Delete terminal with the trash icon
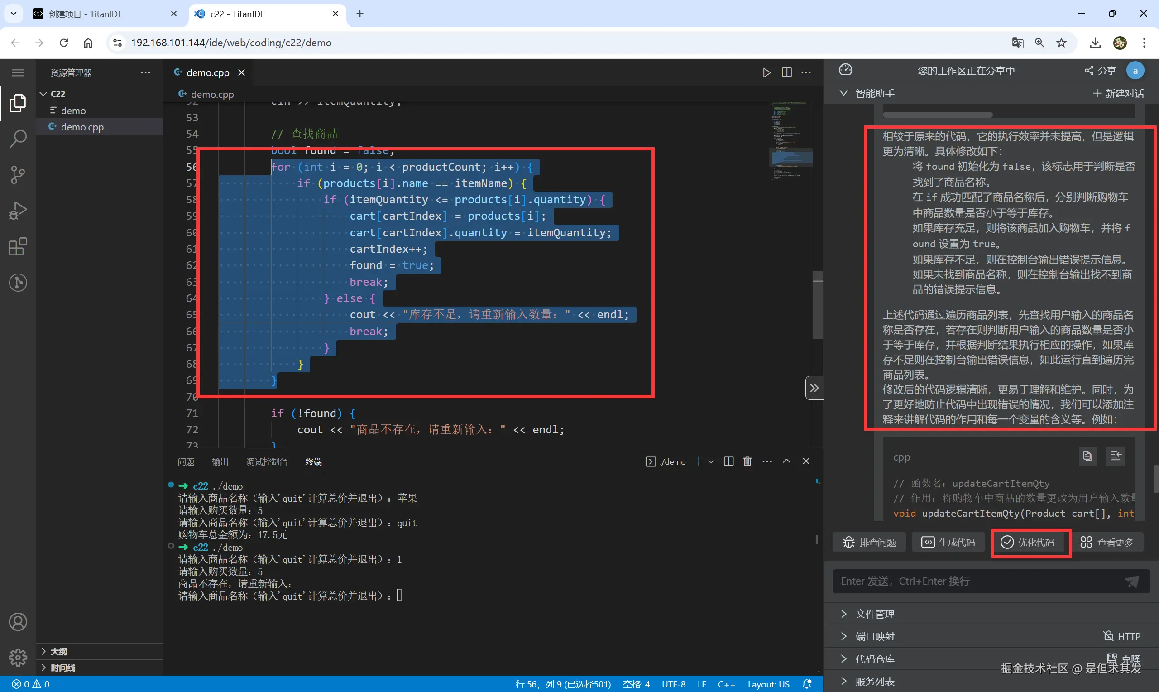Viewport: 1159px width, 692px height. (747, 461)
